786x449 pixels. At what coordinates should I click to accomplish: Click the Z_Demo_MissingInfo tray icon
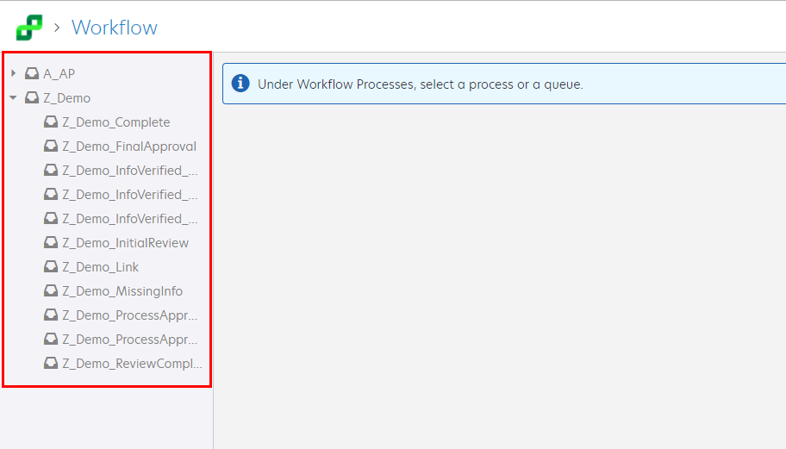pos(51,290)
